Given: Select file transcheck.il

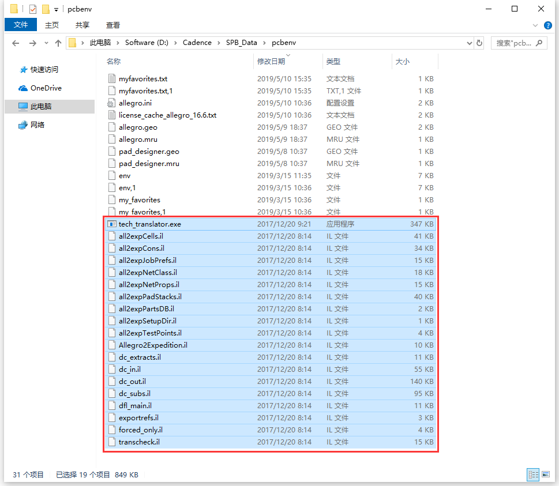Looking at the screenshot, I should 139,442.
